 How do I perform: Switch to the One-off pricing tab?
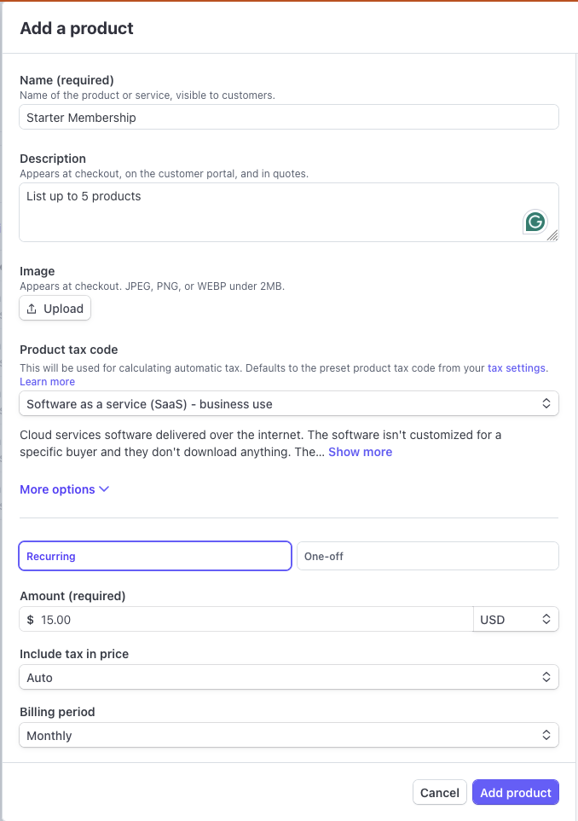coord(427,556)
